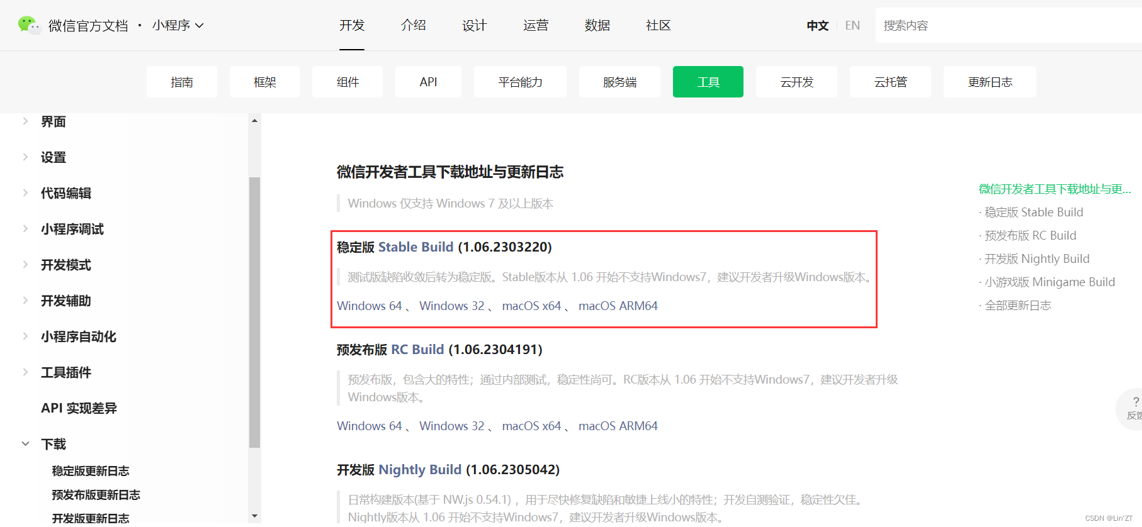Open the 更新日志 sub-navigation button
Viewport: 1142px width, 527px height.
click(990, 82)
